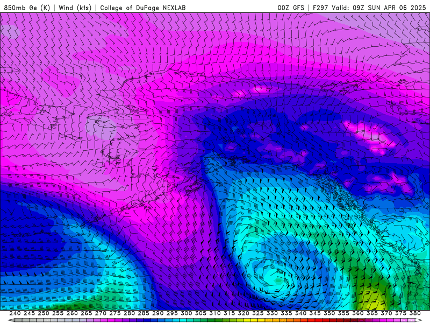Click the "850mb θe (K)" title label
The image size is (430, 323).
(x=27, y=8)
